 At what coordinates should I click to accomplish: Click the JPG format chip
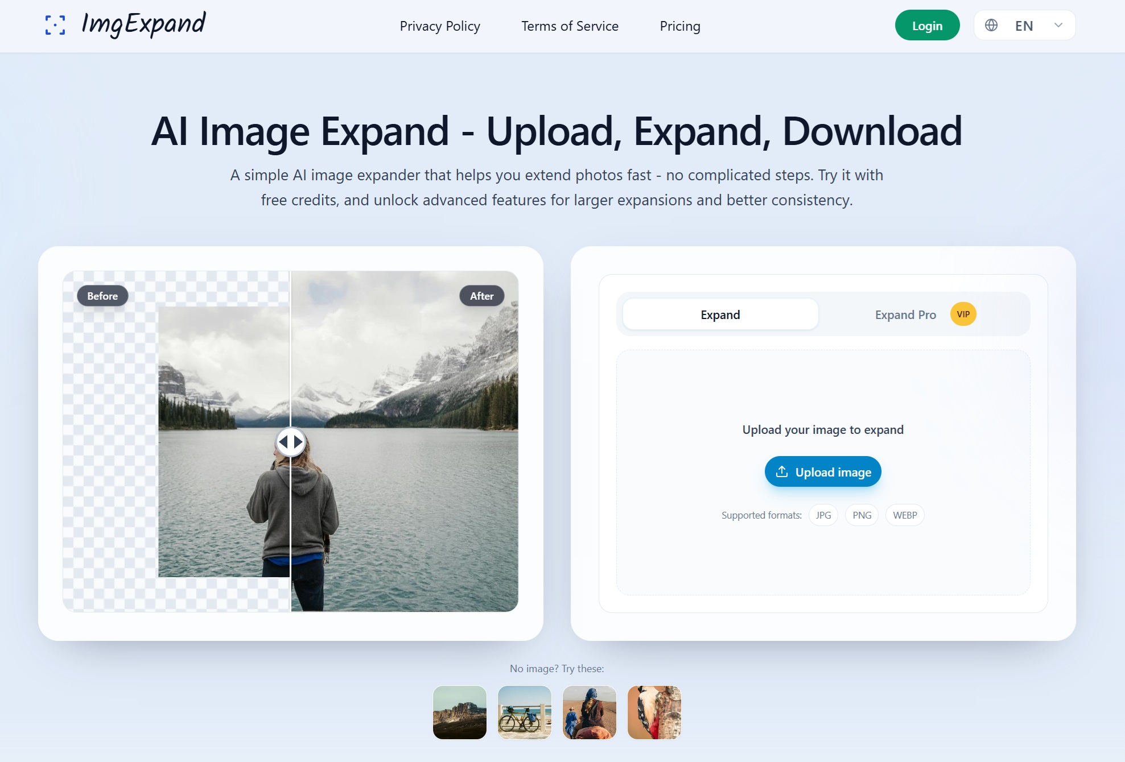[823, 516]
